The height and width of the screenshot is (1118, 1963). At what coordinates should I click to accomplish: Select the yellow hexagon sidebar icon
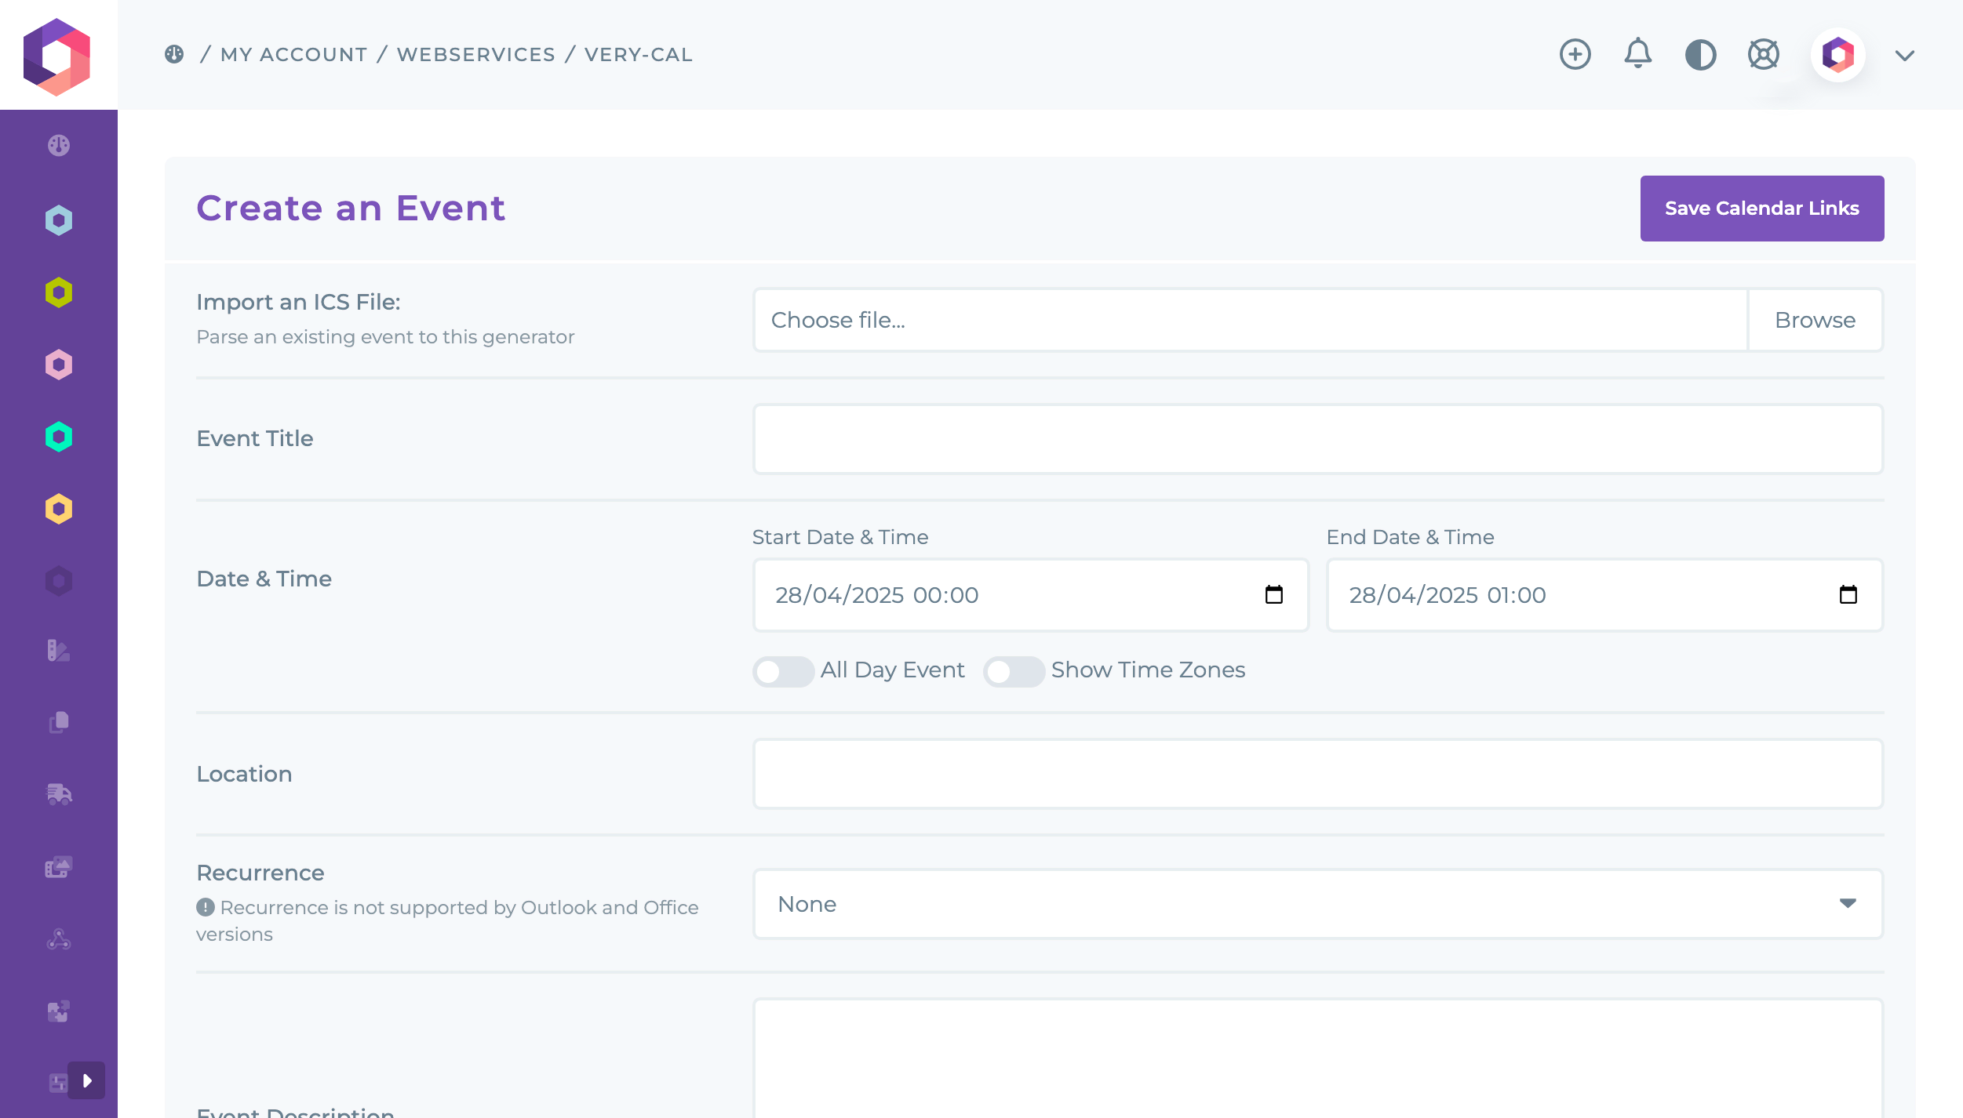pyautogui.click(x=59, y=509)
